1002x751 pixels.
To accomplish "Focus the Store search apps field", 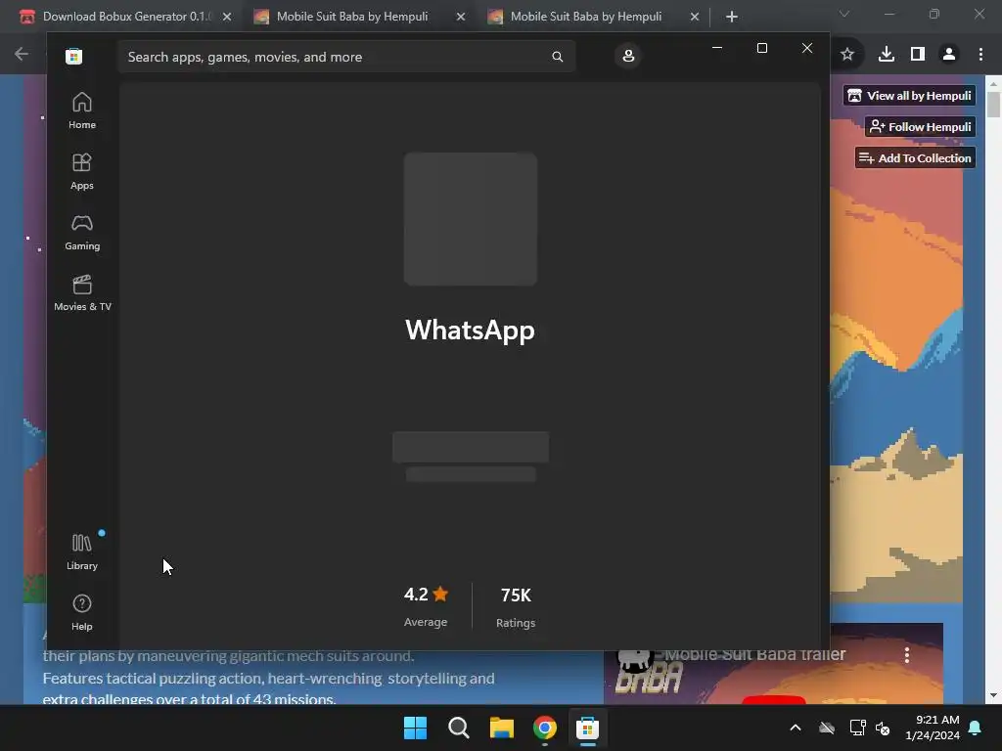I will click(346, 57).
